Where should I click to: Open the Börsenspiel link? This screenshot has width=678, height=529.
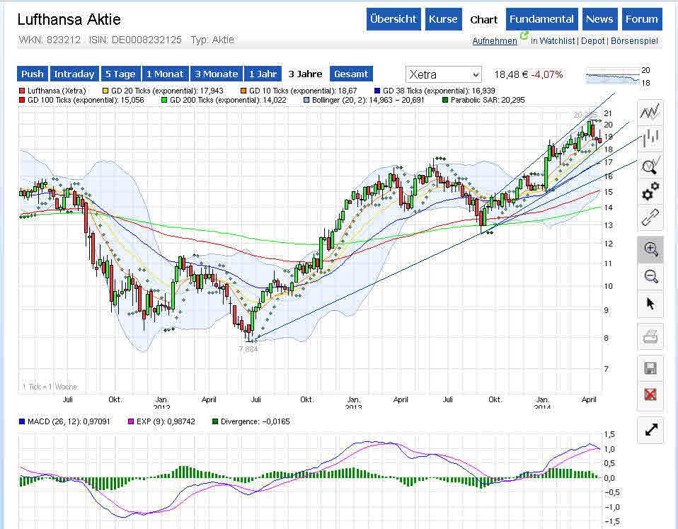[634, 41]
